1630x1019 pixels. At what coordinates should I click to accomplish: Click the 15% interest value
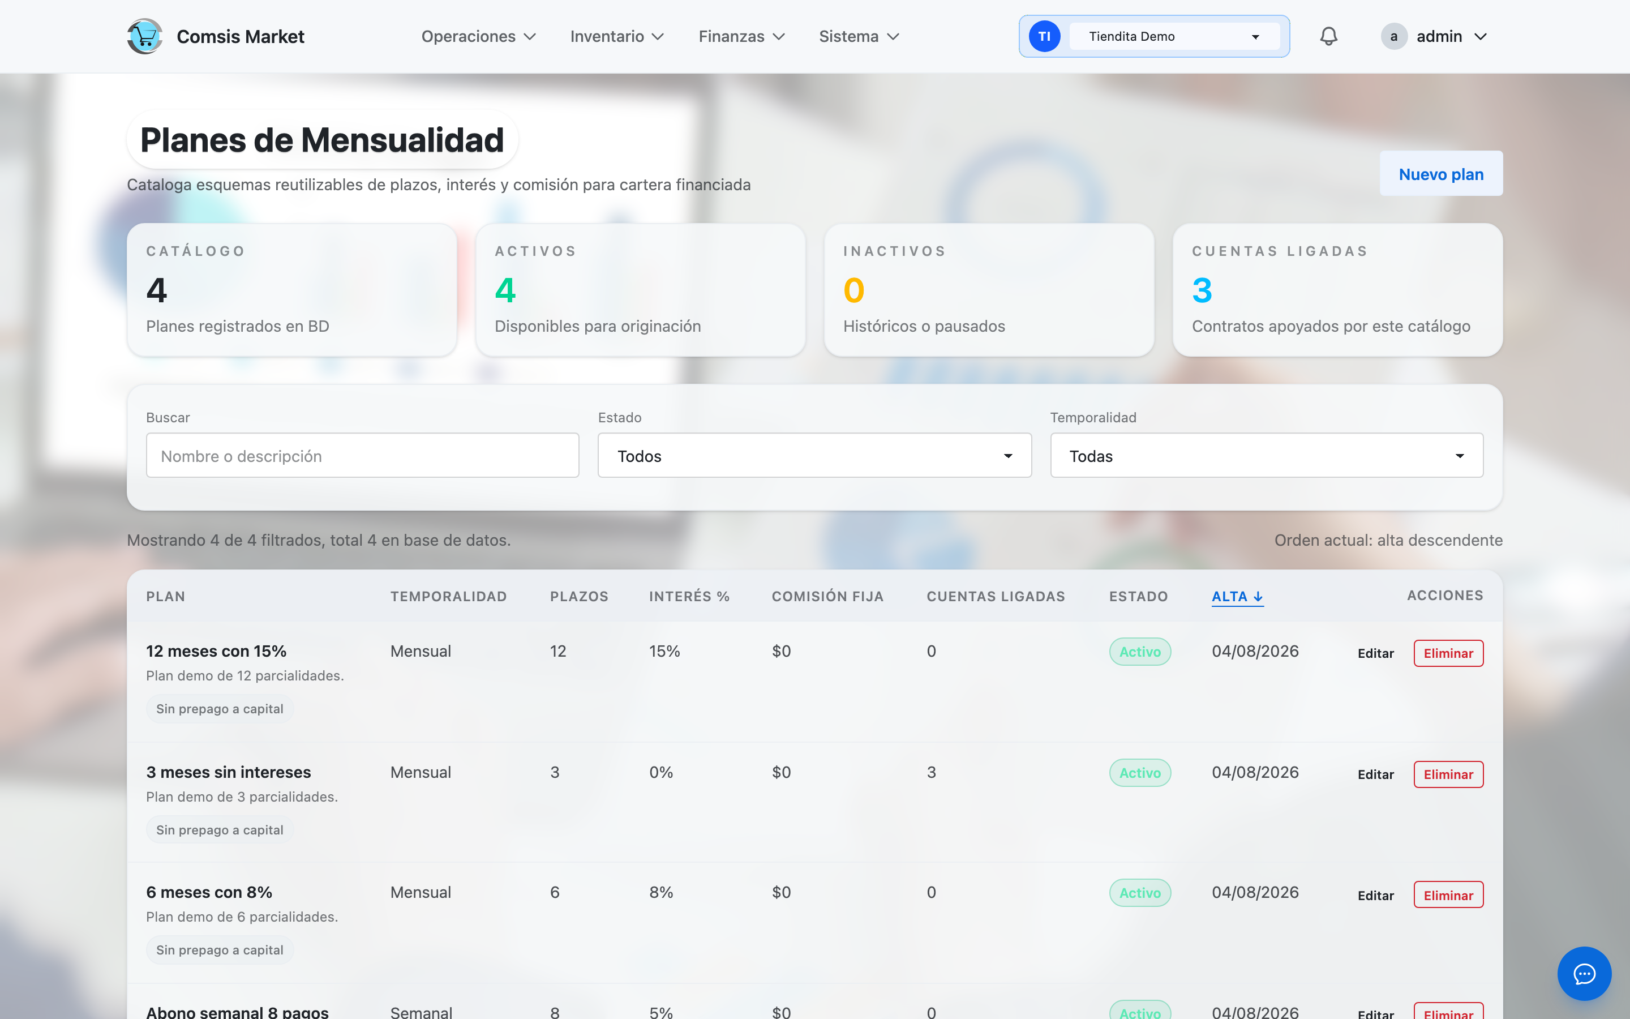point(664,651)
